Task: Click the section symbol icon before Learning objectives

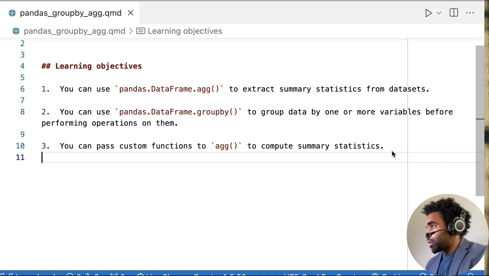Action: pos(141,31)
